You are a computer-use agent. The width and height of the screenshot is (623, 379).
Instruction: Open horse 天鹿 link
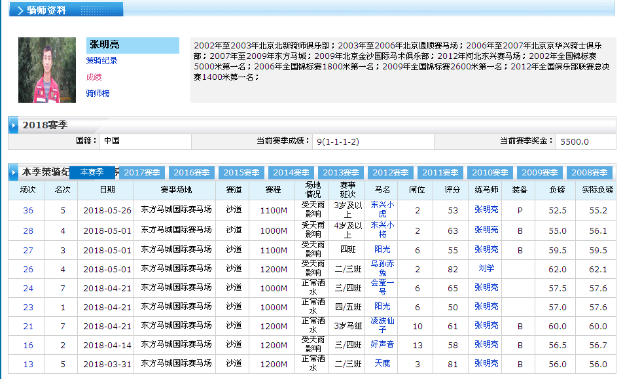click(382, 363)
